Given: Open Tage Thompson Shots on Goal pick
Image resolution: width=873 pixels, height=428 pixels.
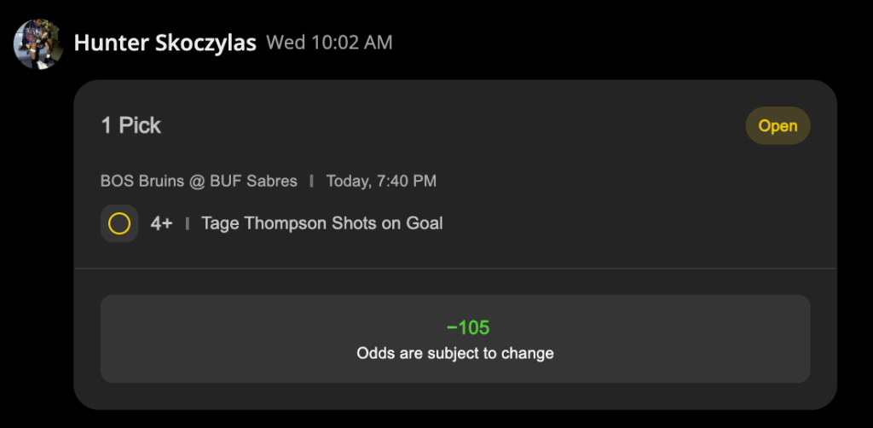Looking at the screenshot, I should 321,223.
